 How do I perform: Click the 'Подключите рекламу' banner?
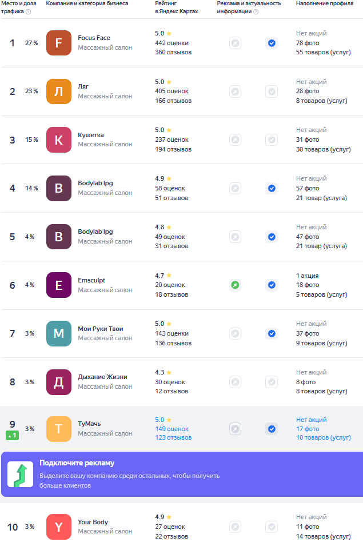coord(182,475)
